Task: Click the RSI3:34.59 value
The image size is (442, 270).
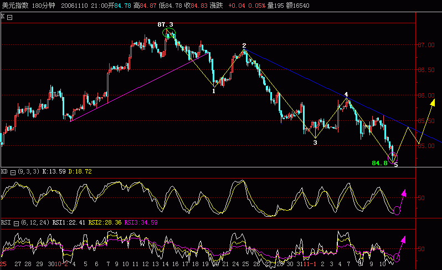Action: [141, 223]
